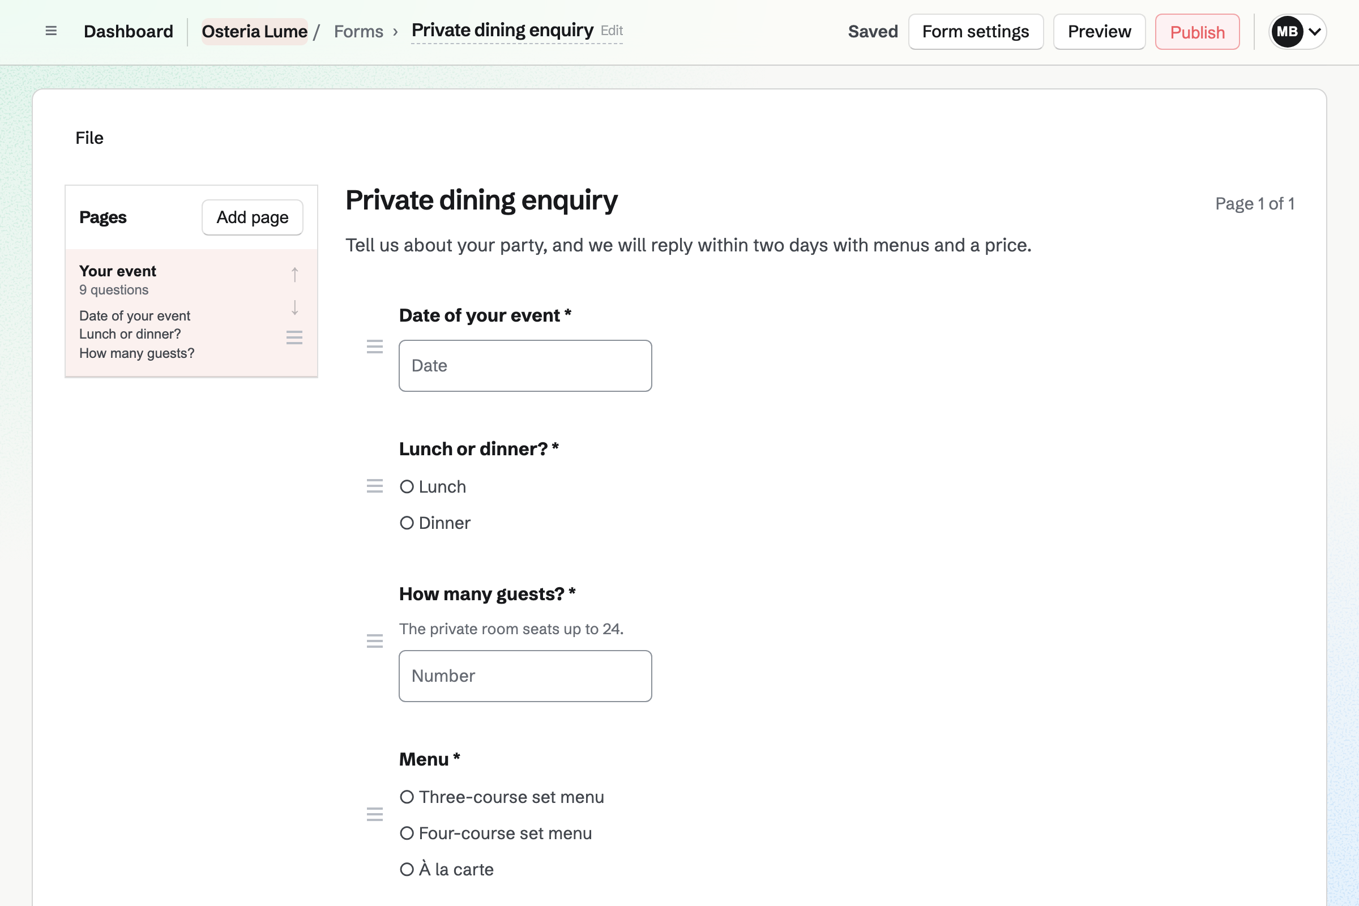
Task: Click 'Date of your event' in pages list
Action: click(135, 316)
